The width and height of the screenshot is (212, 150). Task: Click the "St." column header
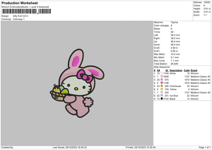(x=167, y=70)
